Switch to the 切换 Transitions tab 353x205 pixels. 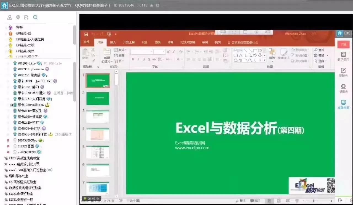(x=157, y=42)
